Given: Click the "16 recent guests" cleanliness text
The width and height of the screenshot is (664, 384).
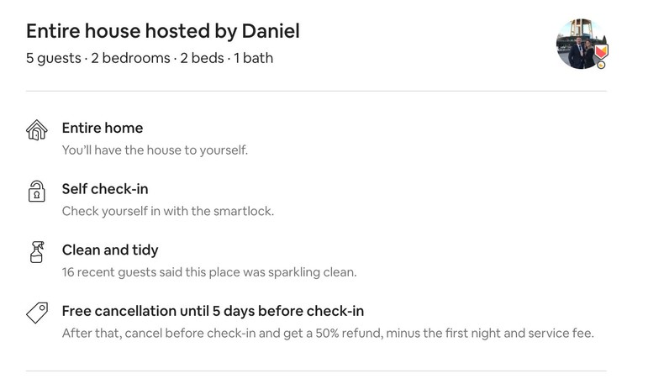Looking at the screenshot, I should tap(209, 272).
